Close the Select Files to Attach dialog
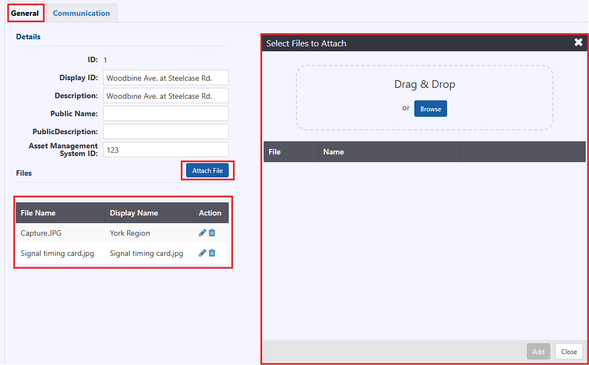Viewport: 589px width, 365px height. 578,43
